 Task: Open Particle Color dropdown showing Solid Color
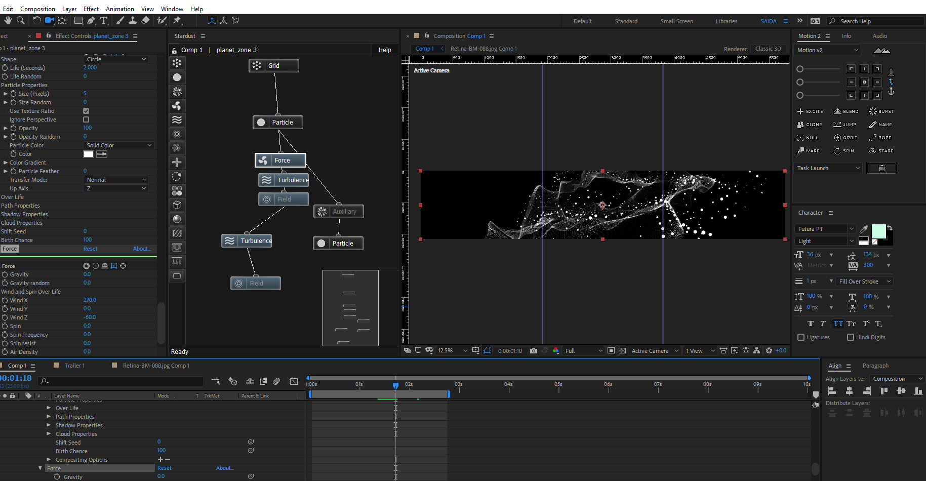[118, 145]
